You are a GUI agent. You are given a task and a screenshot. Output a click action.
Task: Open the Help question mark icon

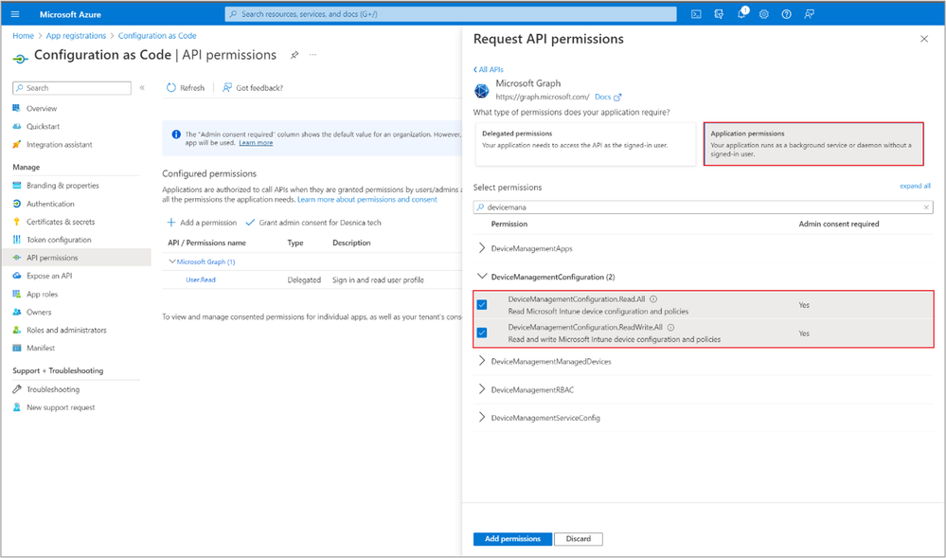click(x=786, y=14)
